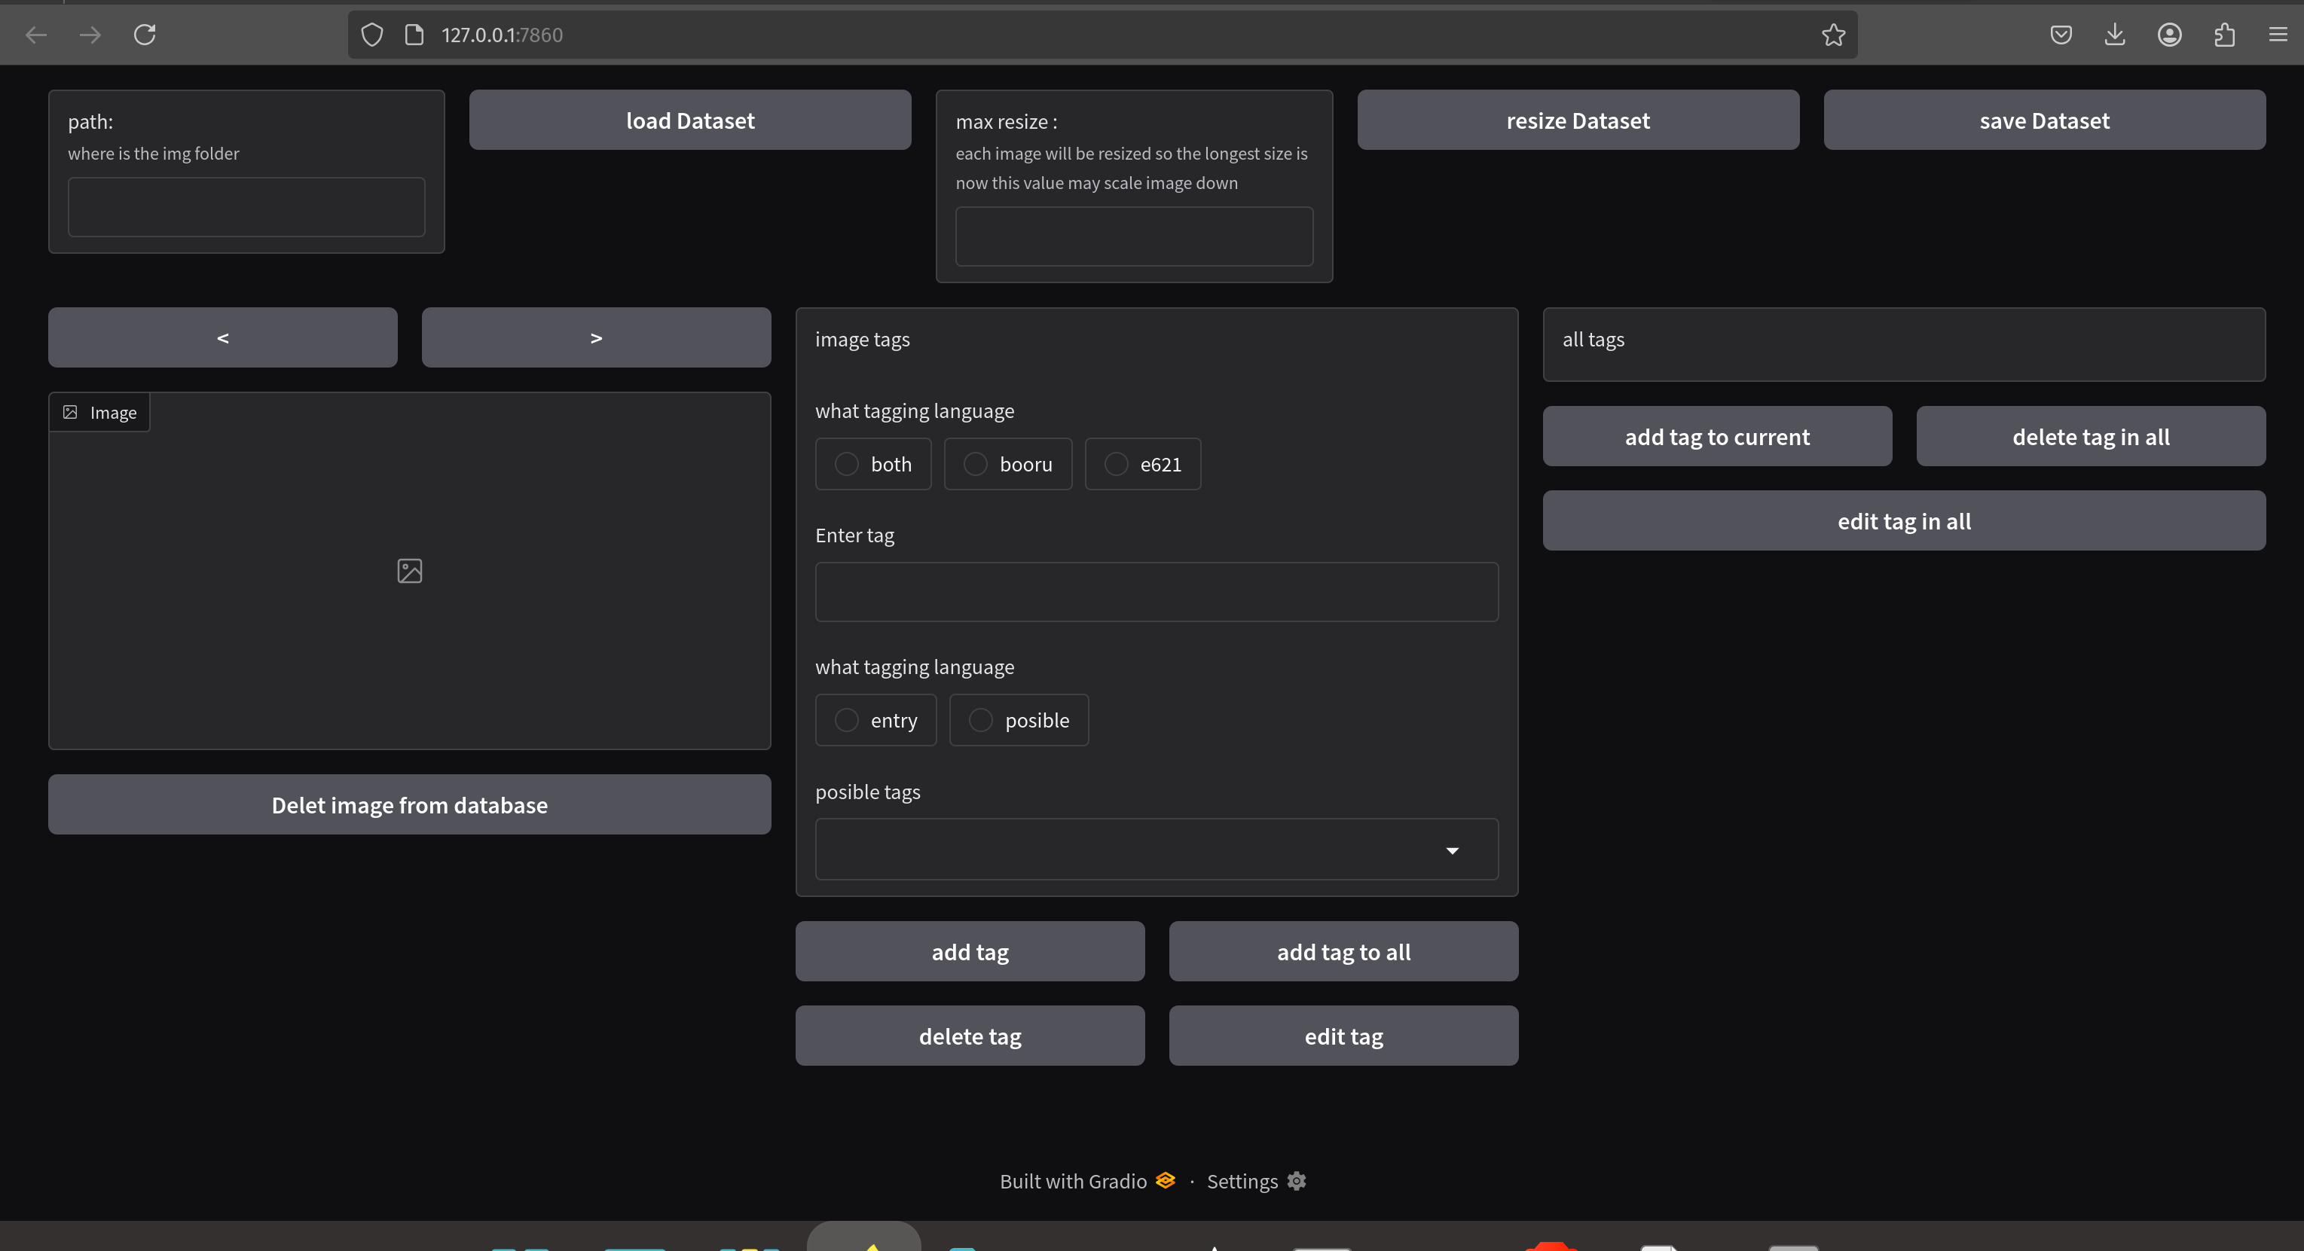Click the Enter tag text field
Image resolution: width=2304 pixels, height=1251 pixels.
point(1156,592)
